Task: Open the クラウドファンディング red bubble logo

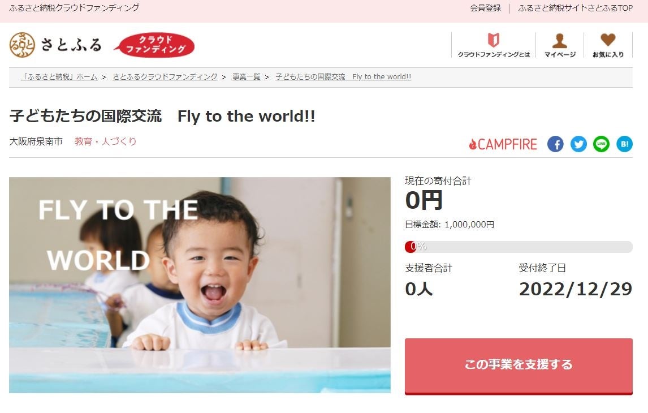Action: coord(154,45)
